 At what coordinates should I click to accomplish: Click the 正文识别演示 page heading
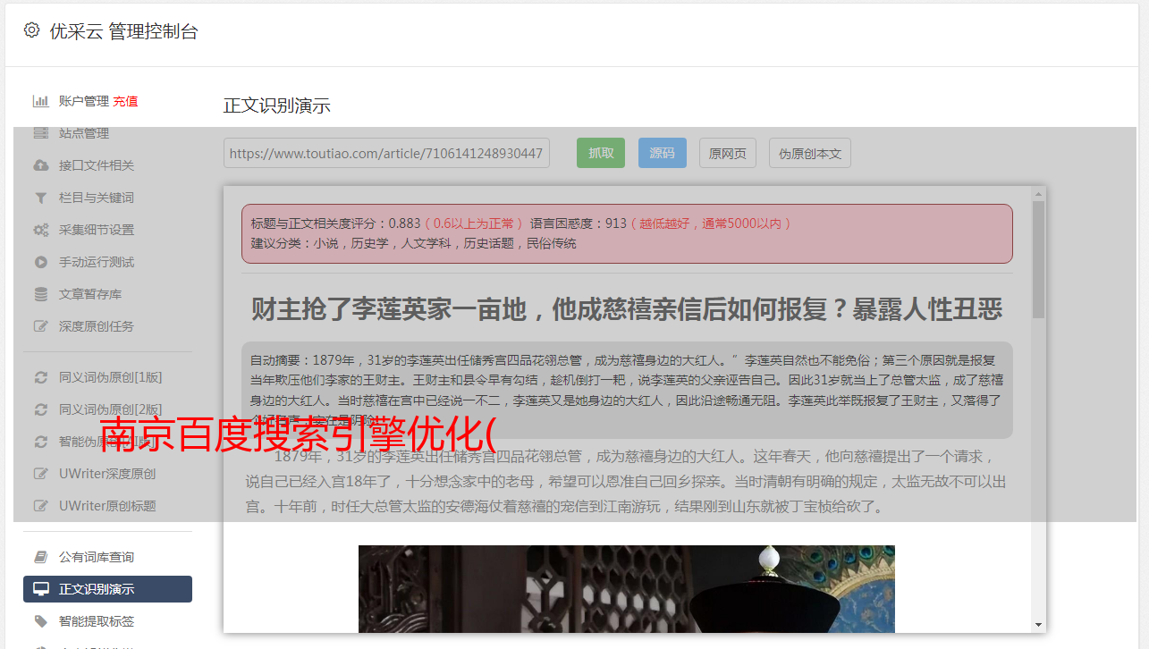pyautogui.click(x=277, y=105)
